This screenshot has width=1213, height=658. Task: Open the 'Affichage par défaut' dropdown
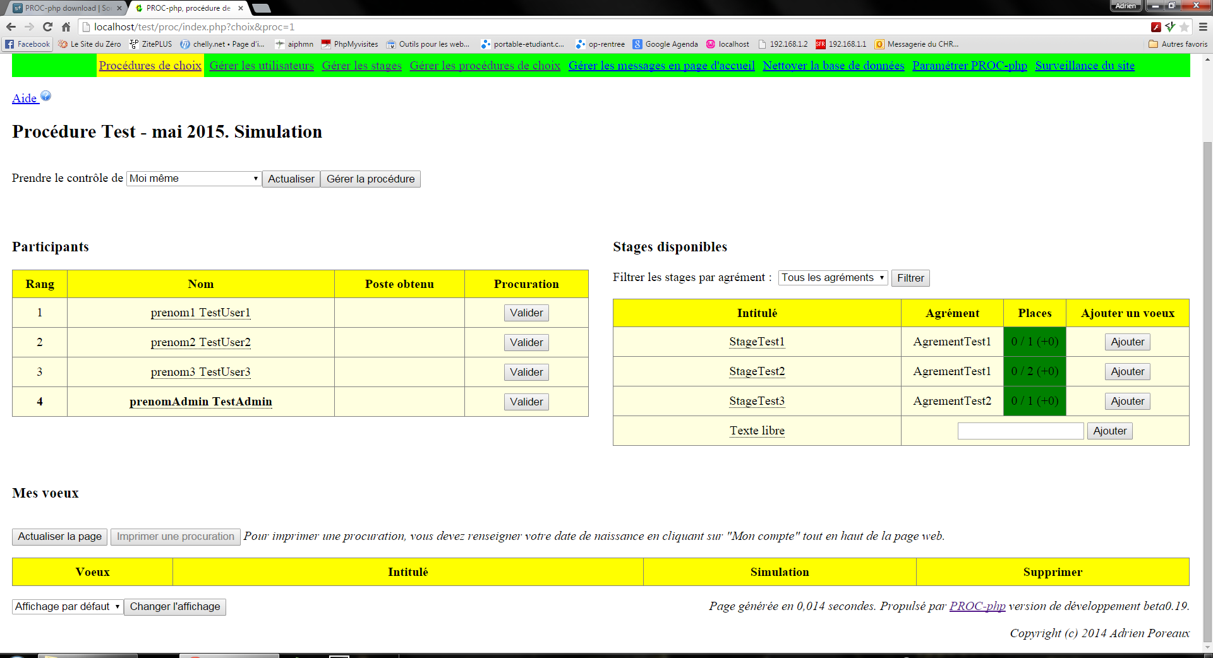click(x=66, y=606)
